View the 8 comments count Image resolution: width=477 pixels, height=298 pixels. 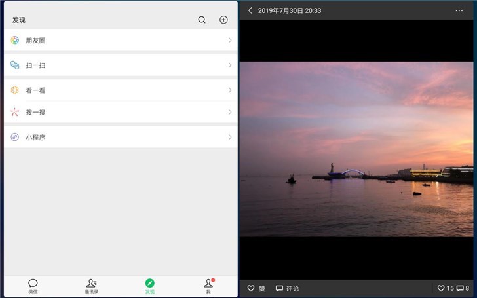click(463, 288)
